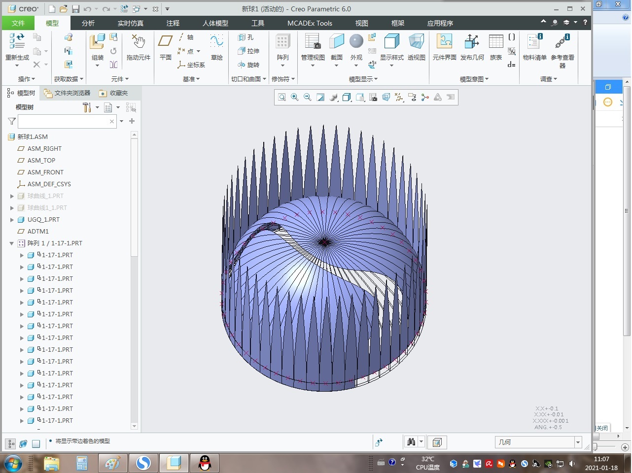Open the 基准 group dropdown

191,79
